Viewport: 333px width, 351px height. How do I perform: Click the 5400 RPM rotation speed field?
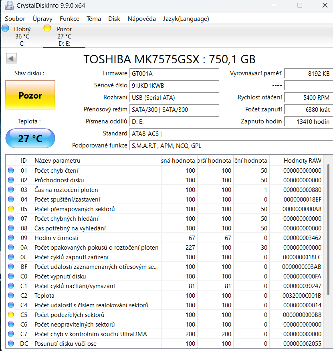click(309, 98)
